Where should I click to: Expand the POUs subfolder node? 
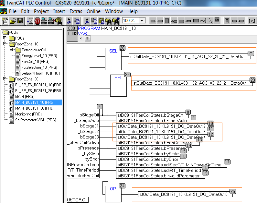click(5, 38)
